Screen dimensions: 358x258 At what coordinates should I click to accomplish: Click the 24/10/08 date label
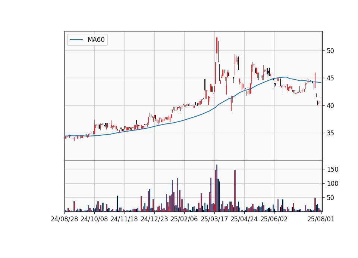tap(94, 219)
